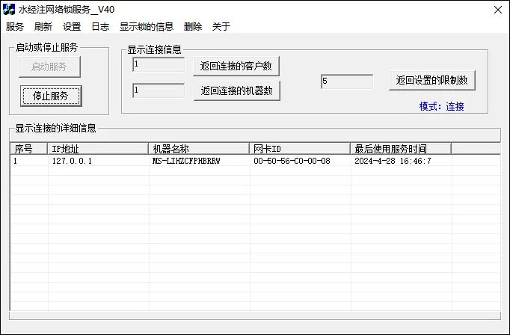Click 返回连接的机器数 button
The height and width of the screenshot is (335, 510).
pos(237,90)
